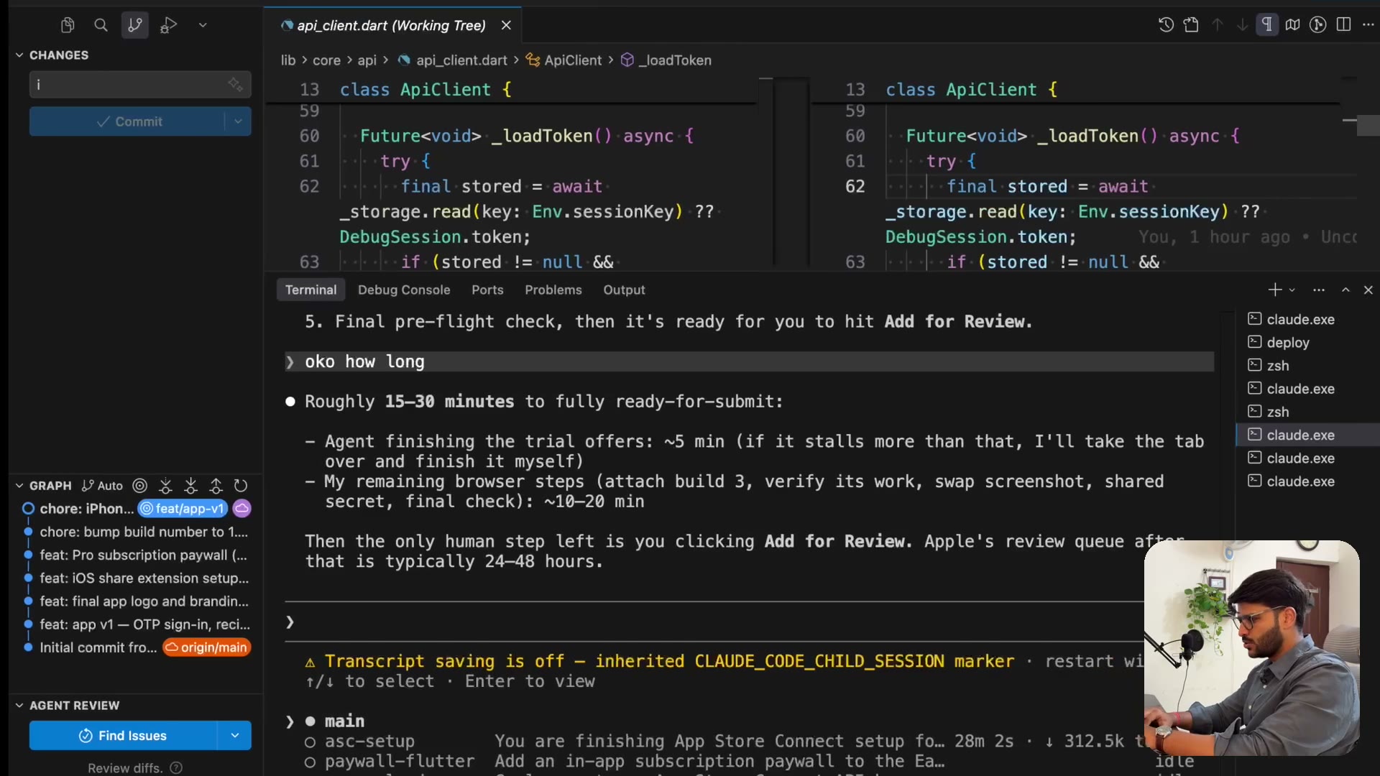Viewport: 1380px width, 776px height.
Task: Click the go-to-current-item target icon in Graph
Action: [140, 486]
